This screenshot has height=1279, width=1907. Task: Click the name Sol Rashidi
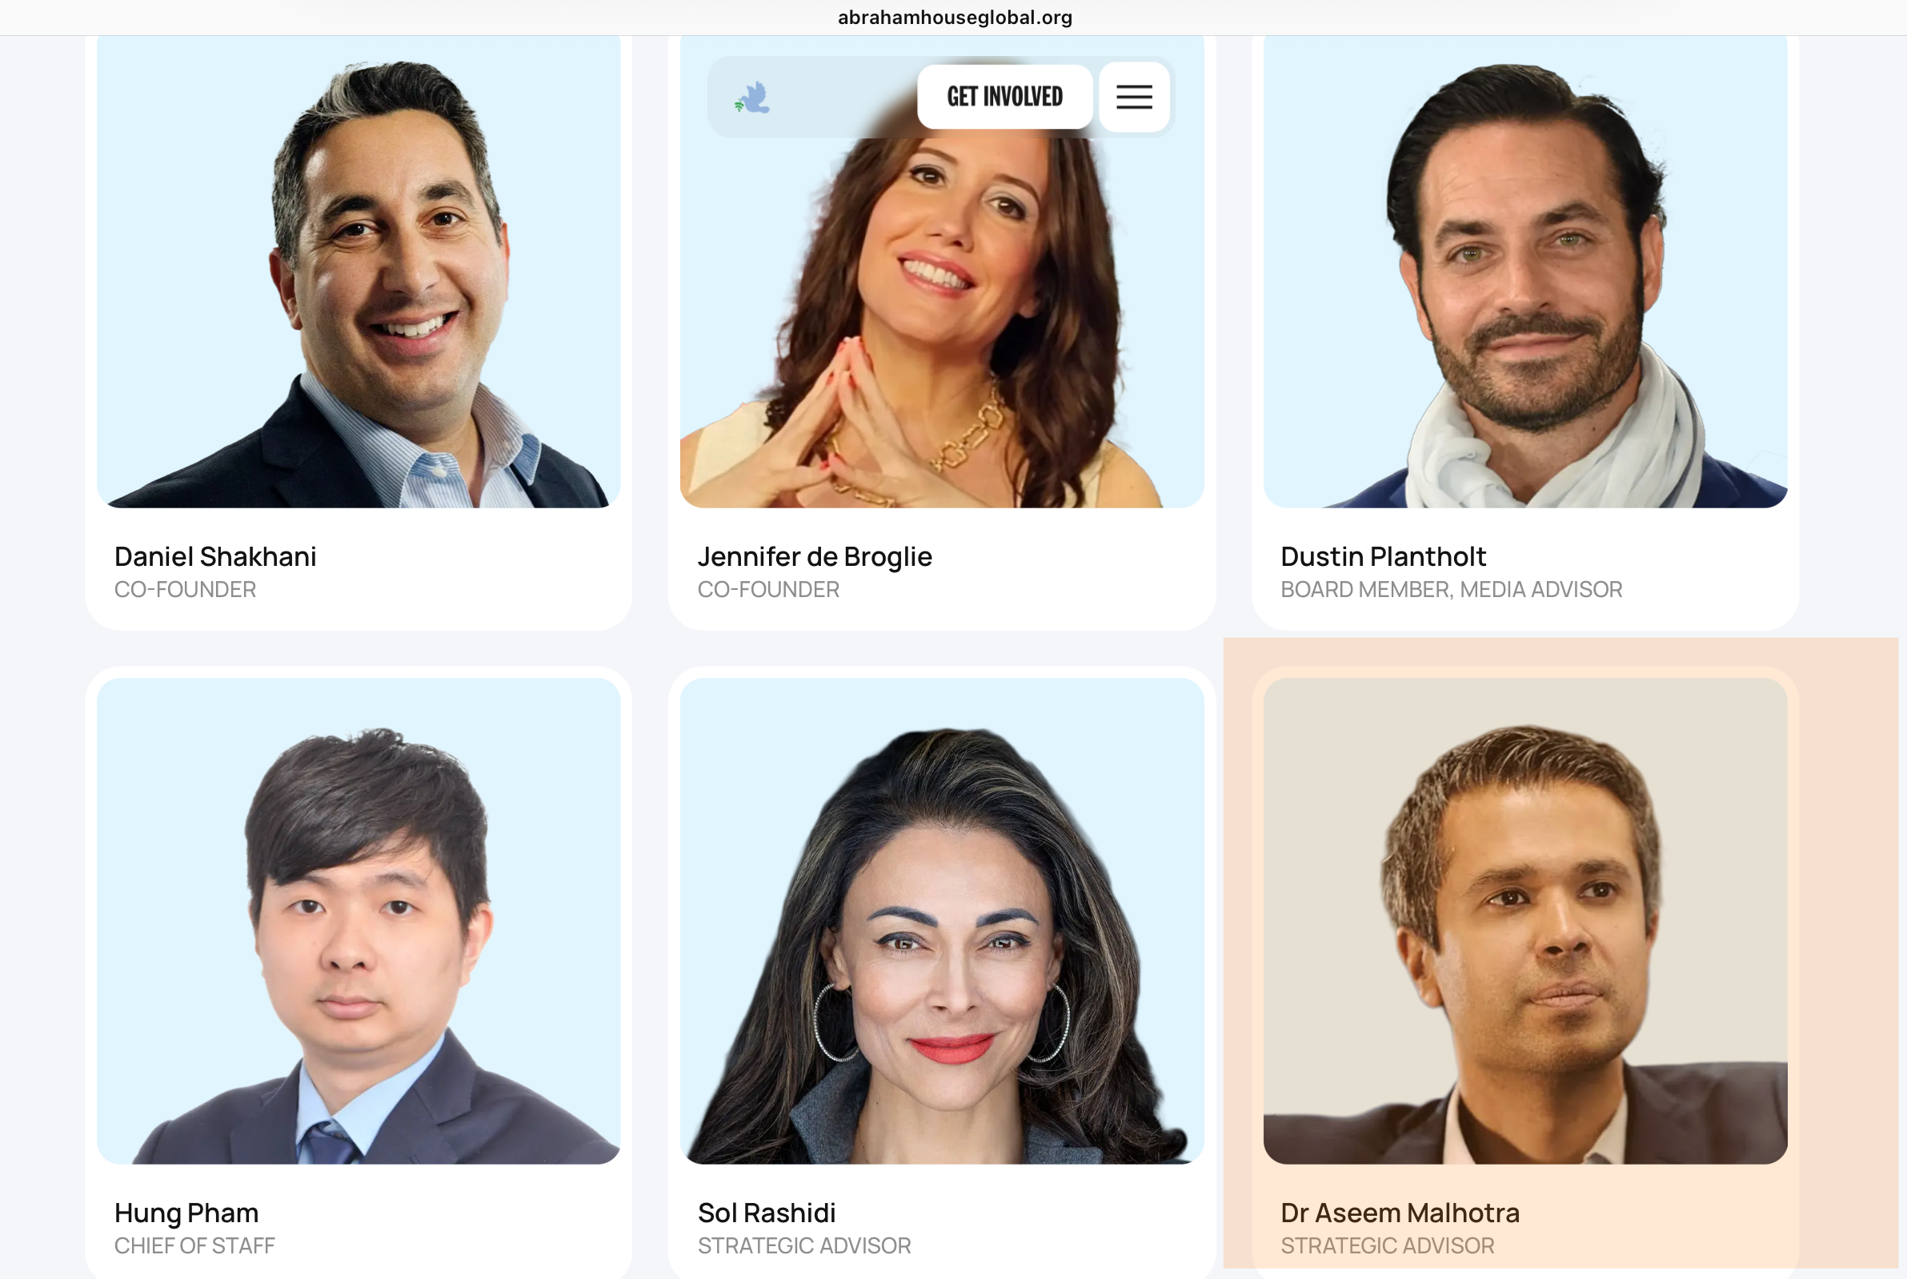[767, 1213]
